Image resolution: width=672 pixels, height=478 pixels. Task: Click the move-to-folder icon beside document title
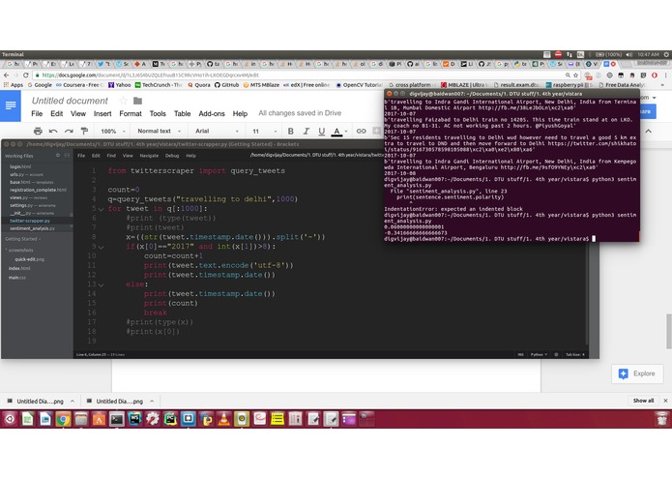(137, 101)
